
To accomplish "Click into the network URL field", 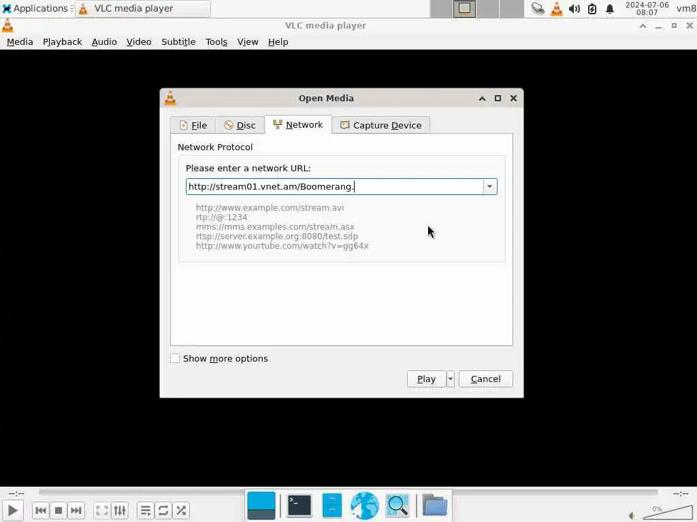I will coord(334,186).
